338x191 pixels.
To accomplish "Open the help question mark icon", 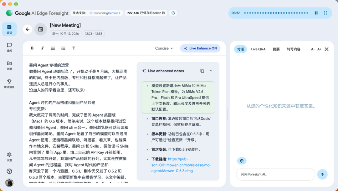I will click(x=9, y=171).
